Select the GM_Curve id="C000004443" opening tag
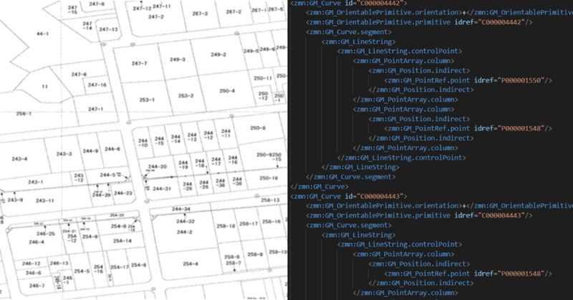 point(349,196)
